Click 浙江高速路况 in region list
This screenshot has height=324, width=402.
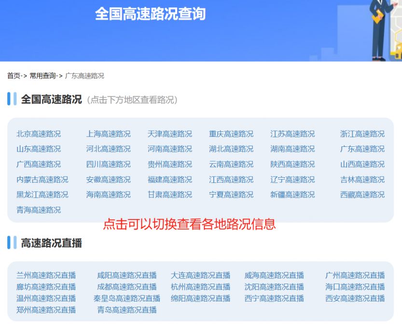coord(362,134)
